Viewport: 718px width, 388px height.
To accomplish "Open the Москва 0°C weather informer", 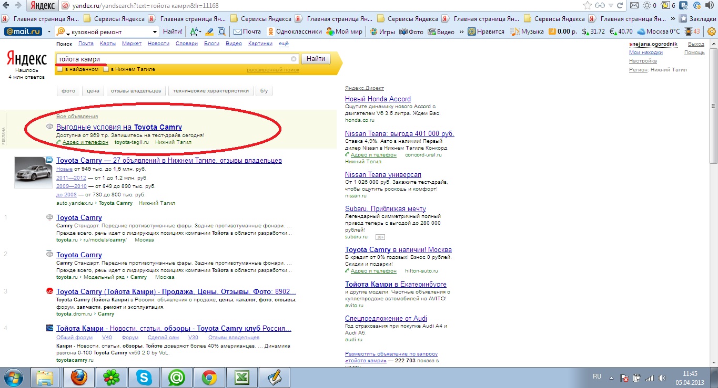I will click(x=658, y=32).
